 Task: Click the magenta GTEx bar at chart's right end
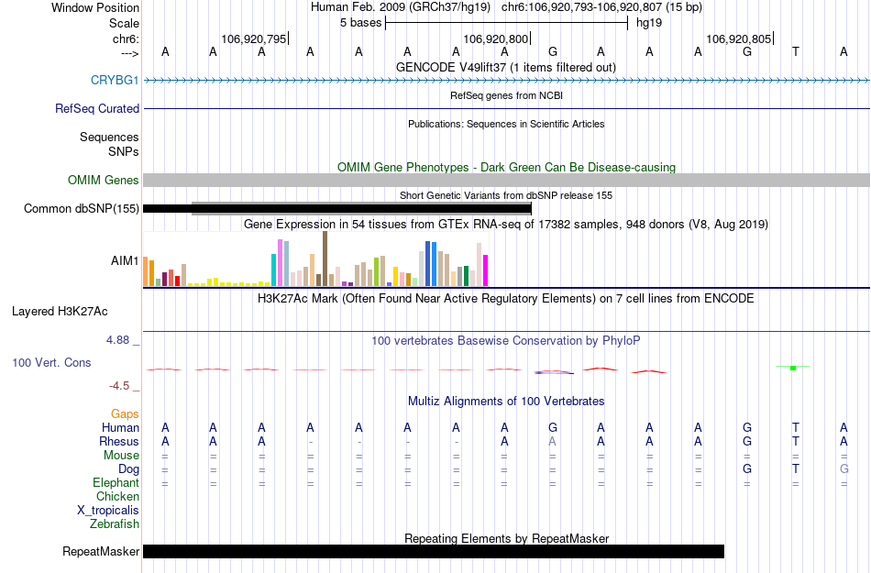click(486, 271)
